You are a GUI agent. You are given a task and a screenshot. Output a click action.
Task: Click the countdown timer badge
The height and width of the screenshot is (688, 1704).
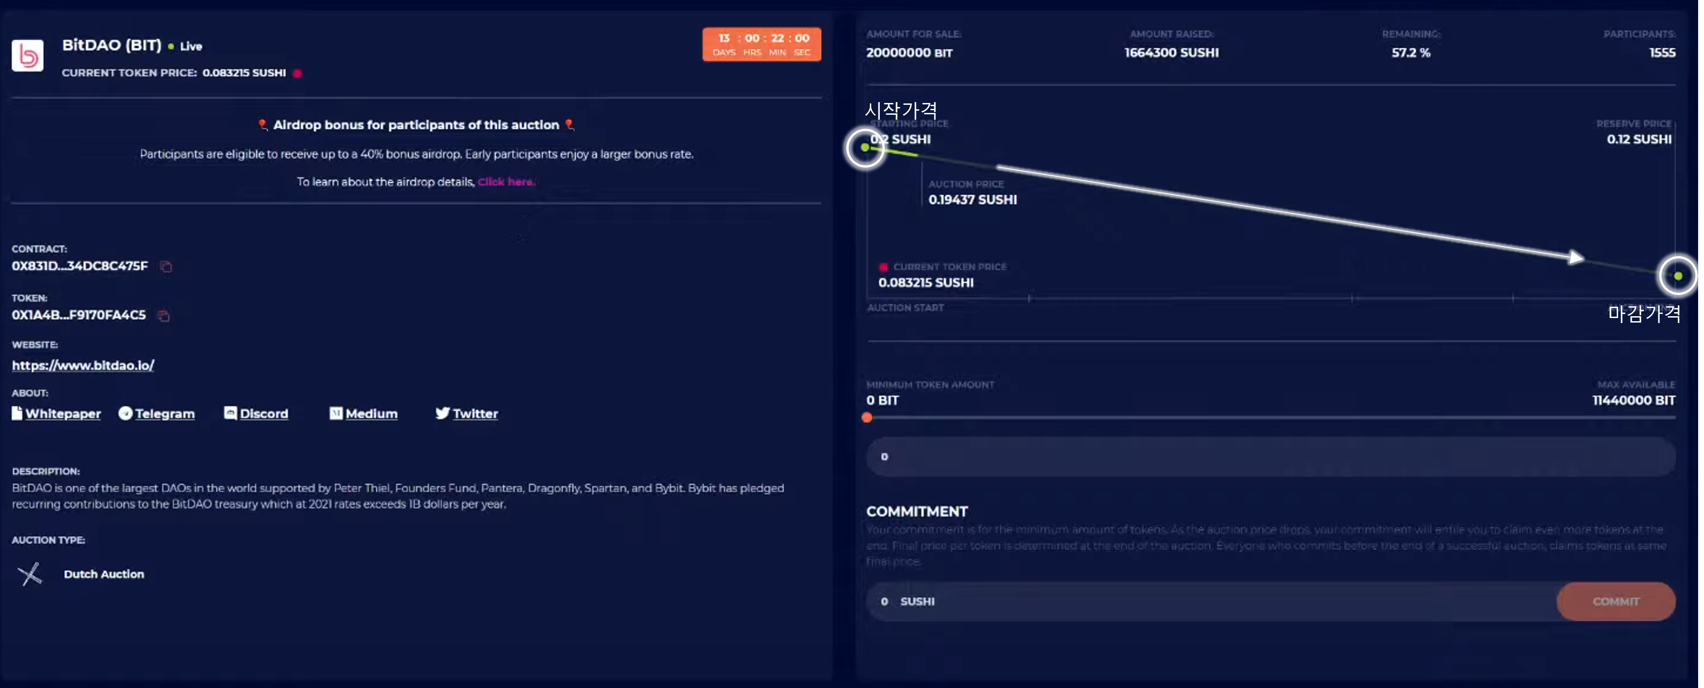tap(761, 44)
